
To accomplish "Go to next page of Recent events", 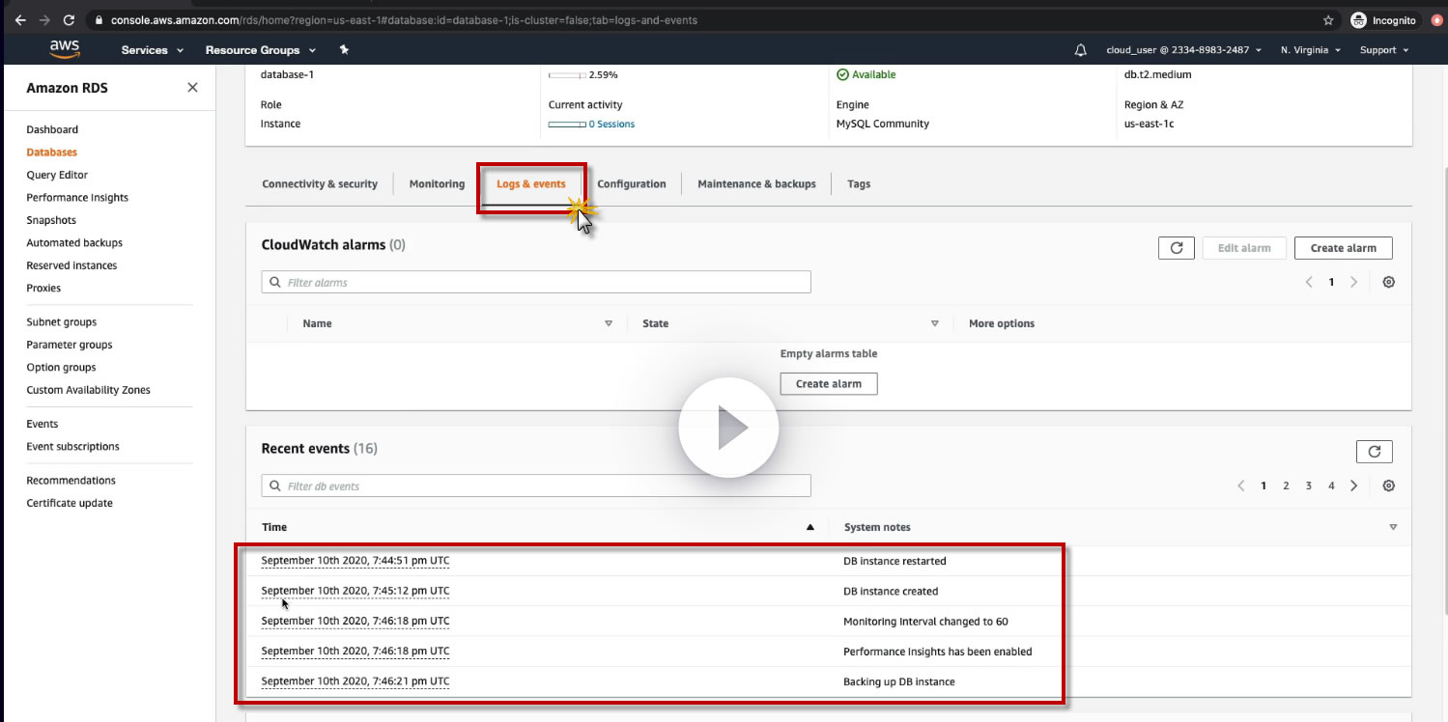I will pyautogui.click(x=1354, y=486).
